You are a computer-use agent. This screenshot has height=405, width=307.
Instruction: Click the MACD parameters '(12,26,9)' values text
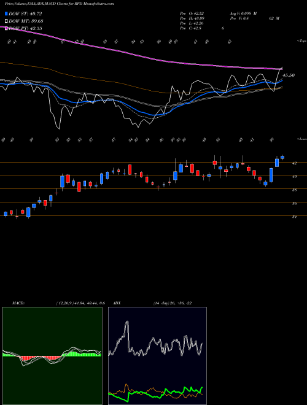[x=80, y=303]
